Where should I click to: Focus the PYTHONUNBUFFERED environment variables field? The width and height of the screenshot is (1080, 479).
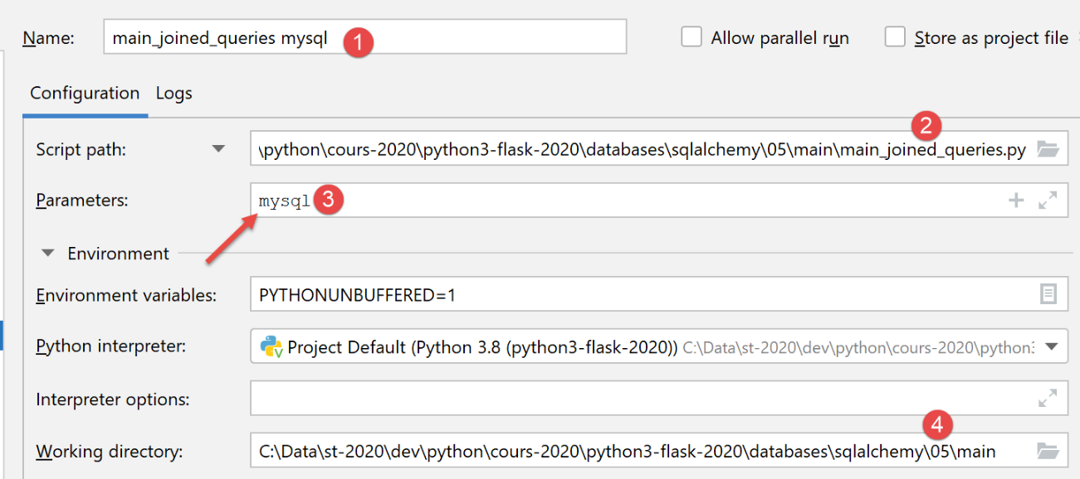click(639, 294)
